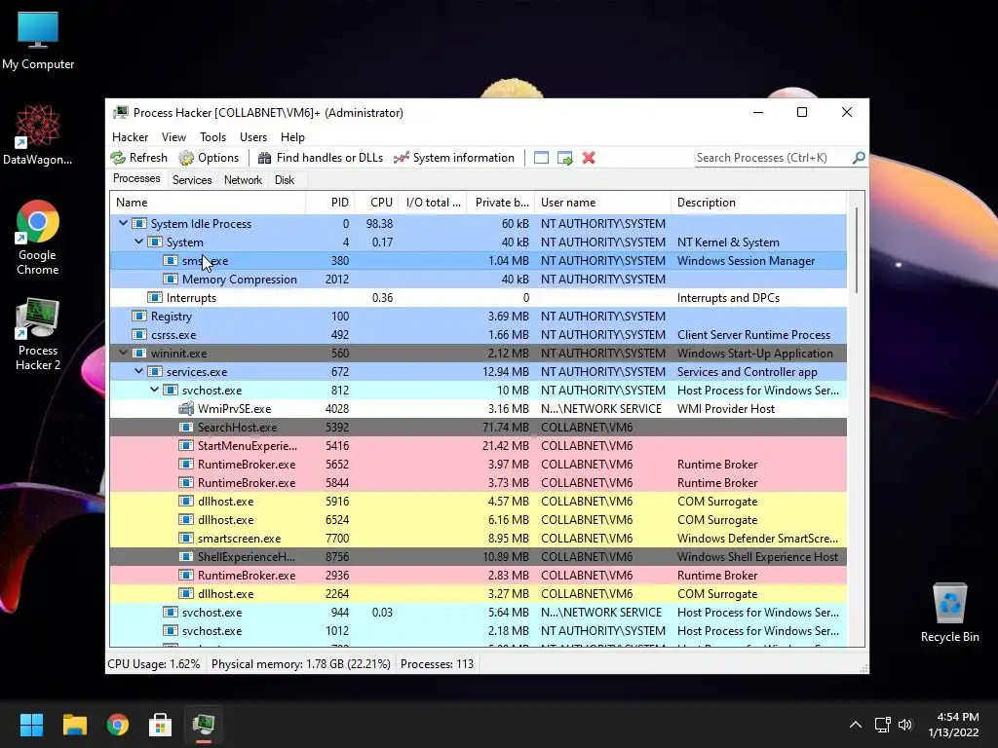Switch to the Network tab
Screen dimensions: 998x748
[x=243, y=180]
